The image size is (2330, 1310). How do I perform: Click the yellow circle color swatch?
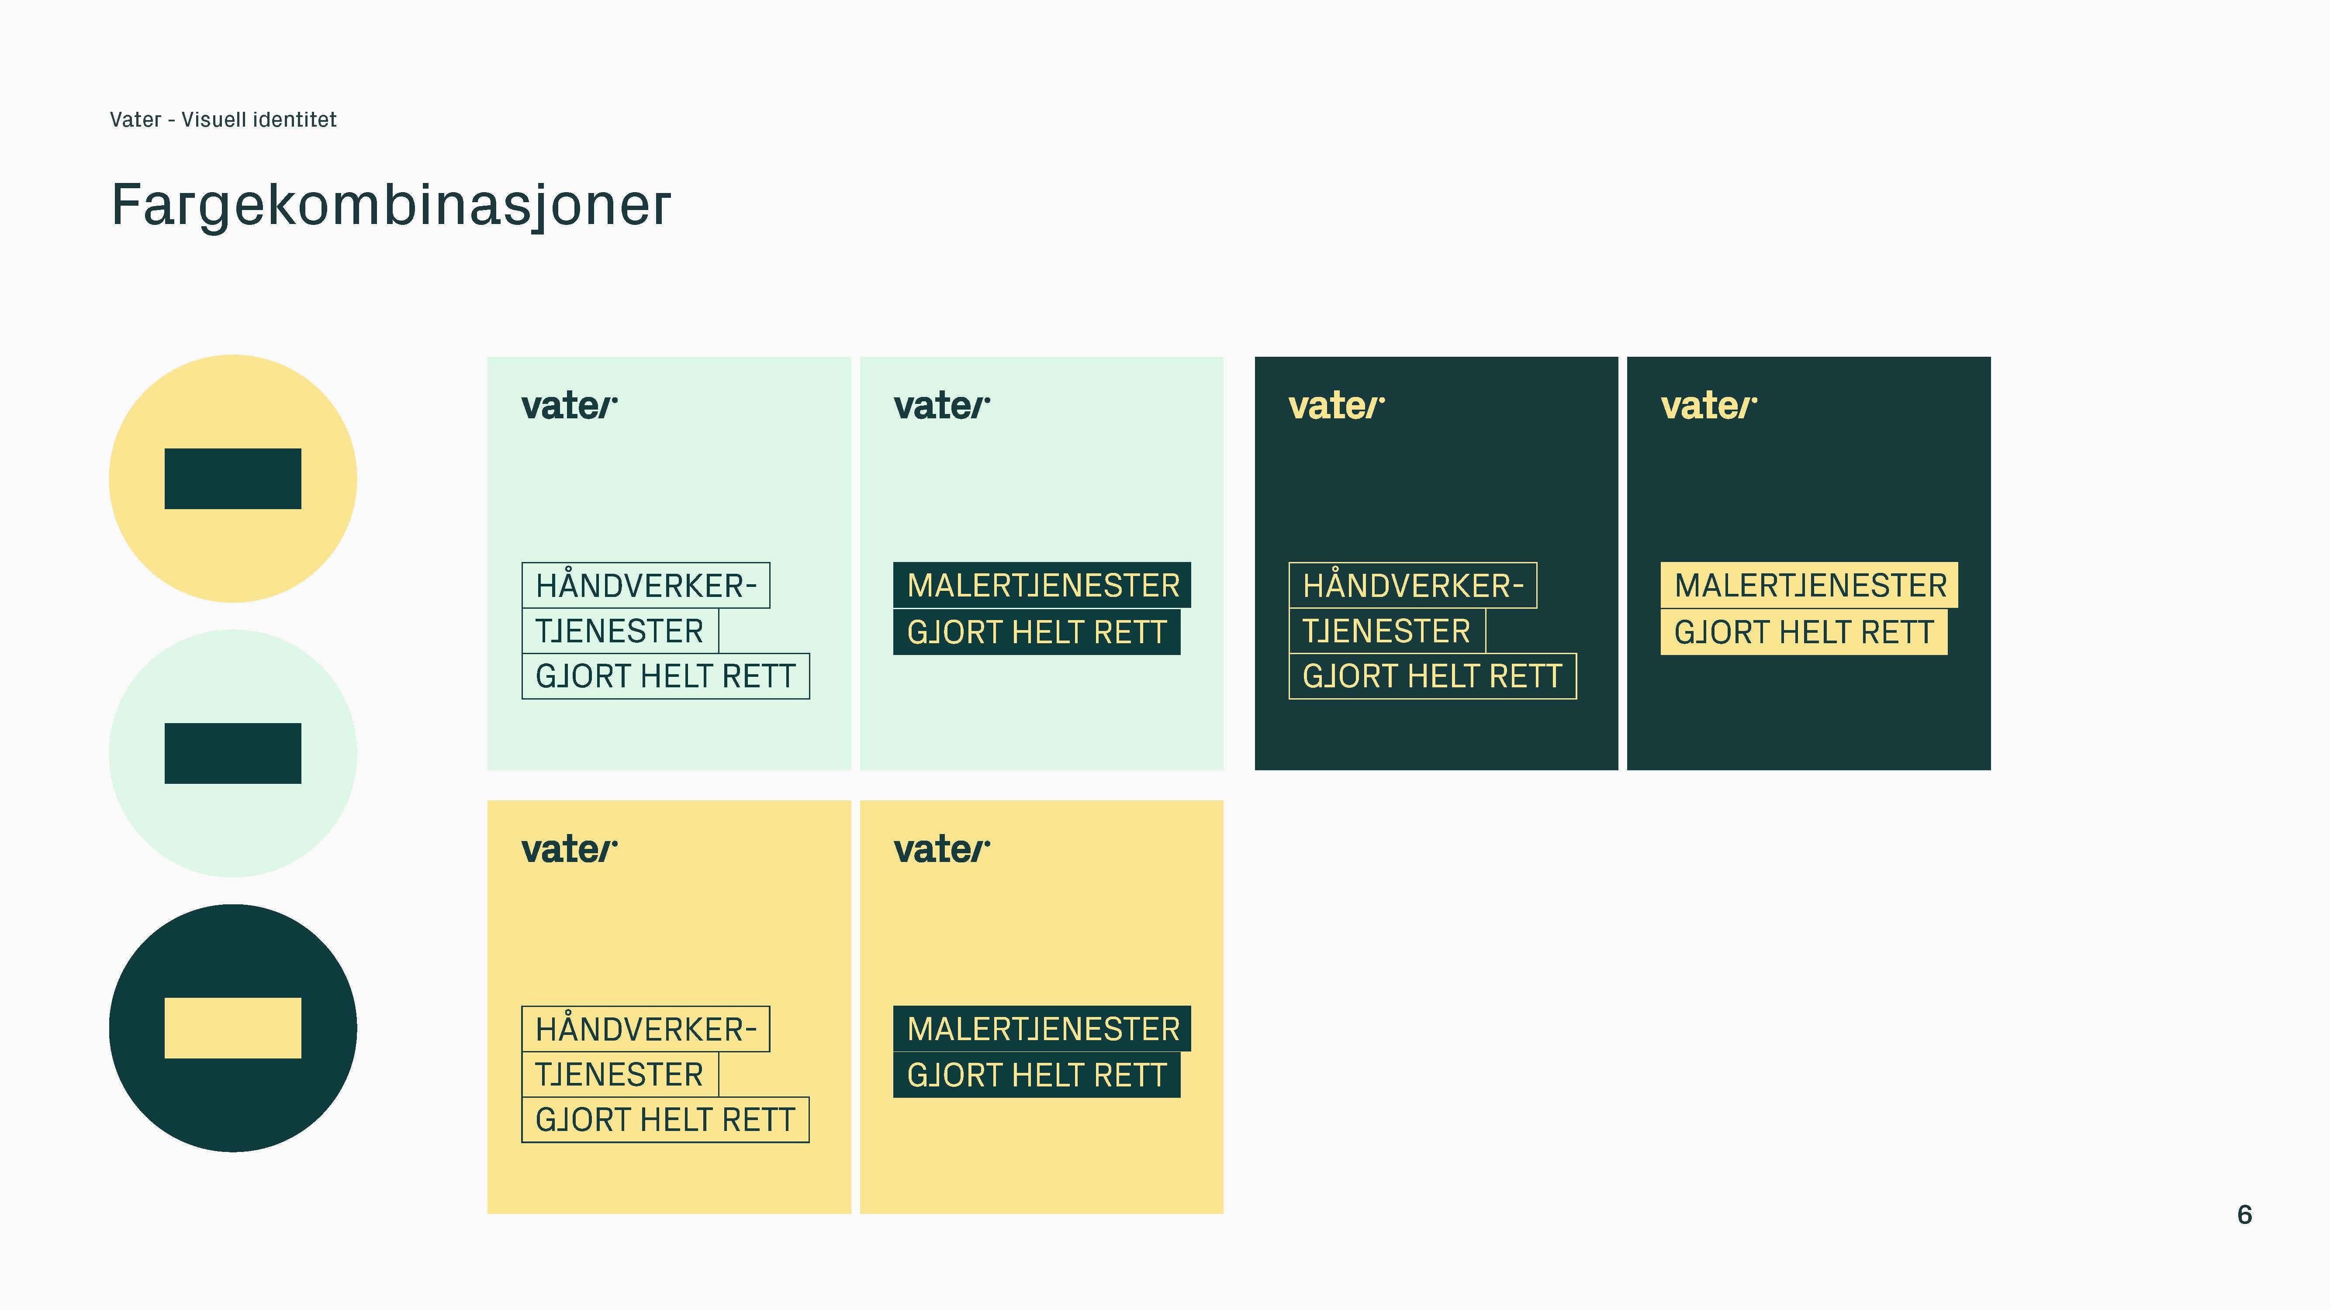(232, 478)
